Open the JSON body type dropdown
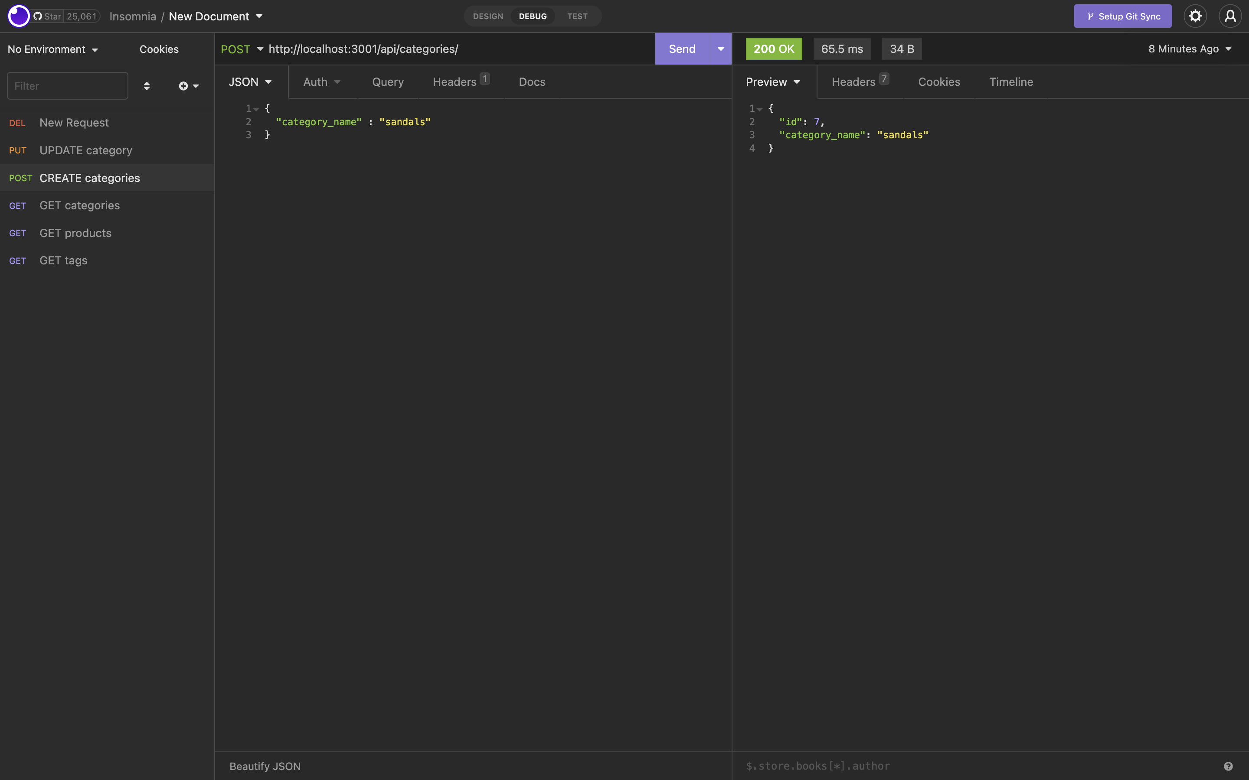Viewport: 1249px width, 780px height. point(250,81)
